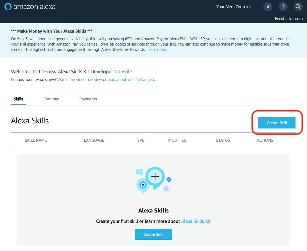This screenshot has width=307, height=251.
Task: Open the UF user account avatar
Action: [x=268, y=6]
